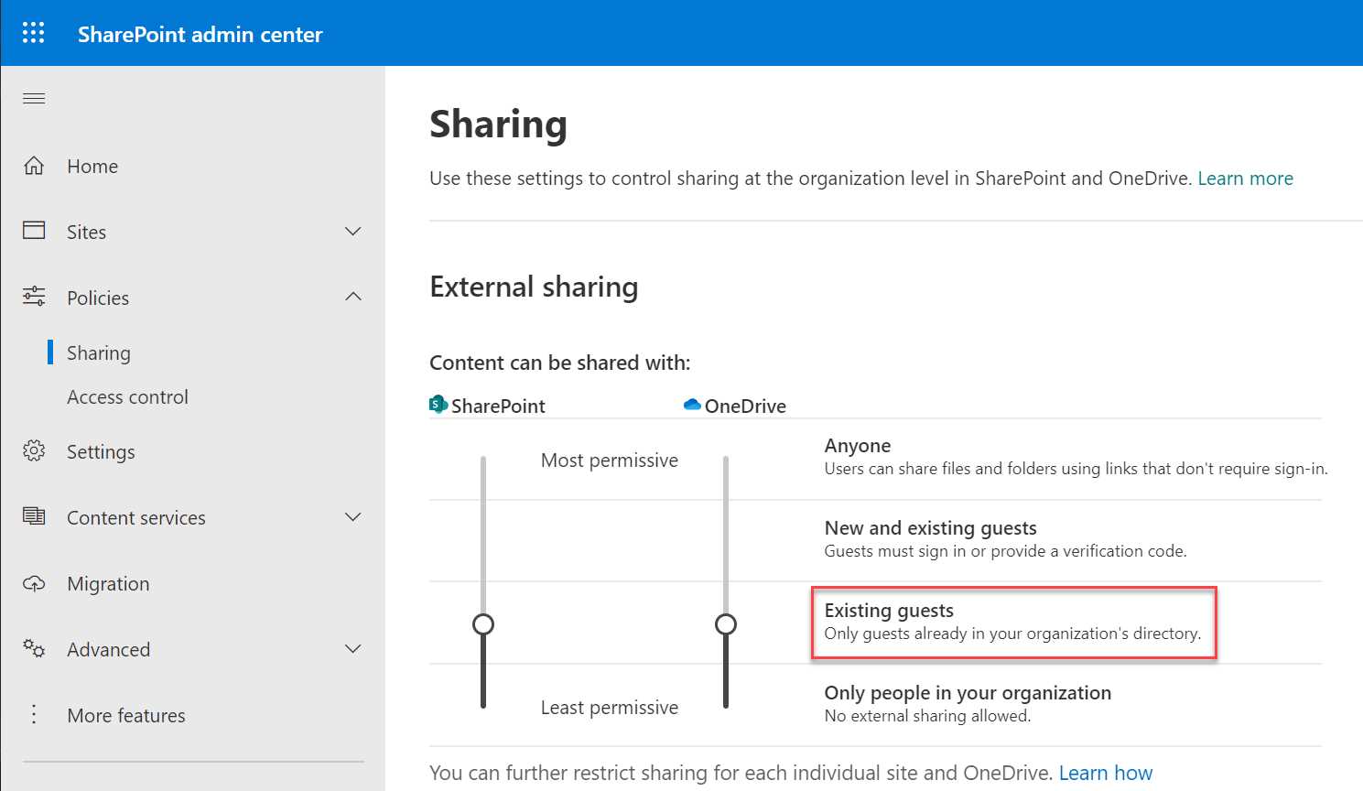Image resolution: width=1363 pixels, height=791 pixels.
Task: Set SharePoint sharing to Anyone
Action: (482, 460)
